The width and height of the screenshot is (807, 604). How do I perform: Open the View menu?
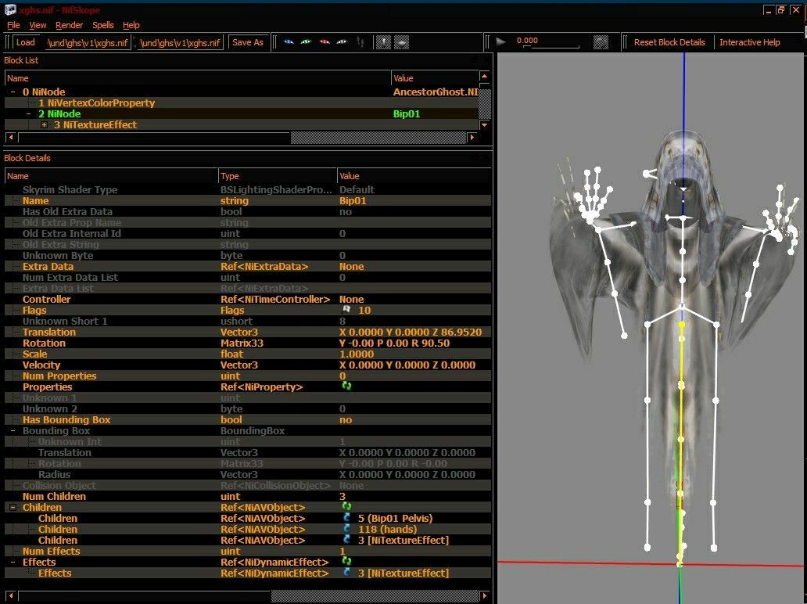pos(38,25)
